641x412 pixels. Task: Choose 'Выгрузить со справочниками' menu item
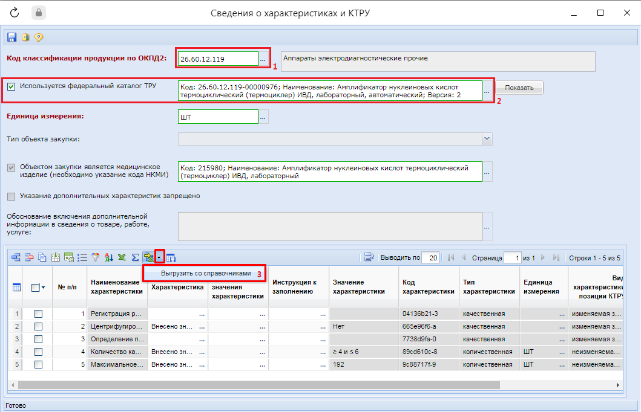point(206,274)
